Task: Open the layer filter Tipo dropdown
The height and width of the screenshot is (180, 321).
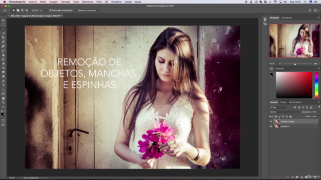Action: tap(278, 107)
